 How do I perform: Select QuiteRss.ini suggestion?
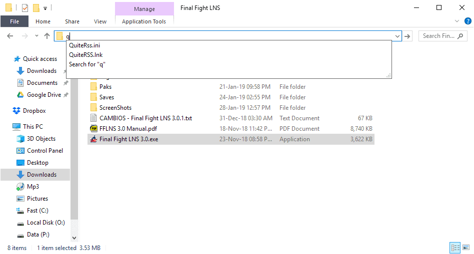pyautogui.click(x=84, y=45)
